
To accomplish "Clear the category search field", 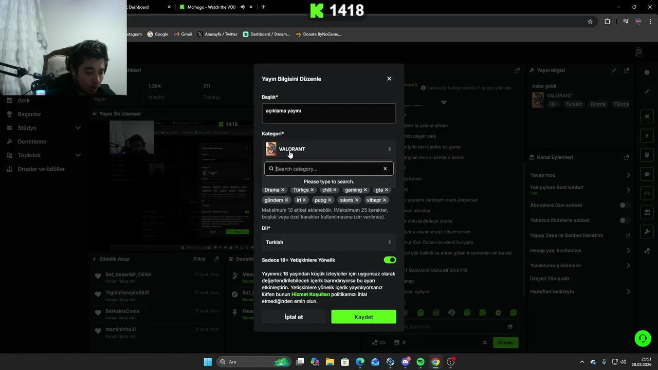I will (385, 169).
